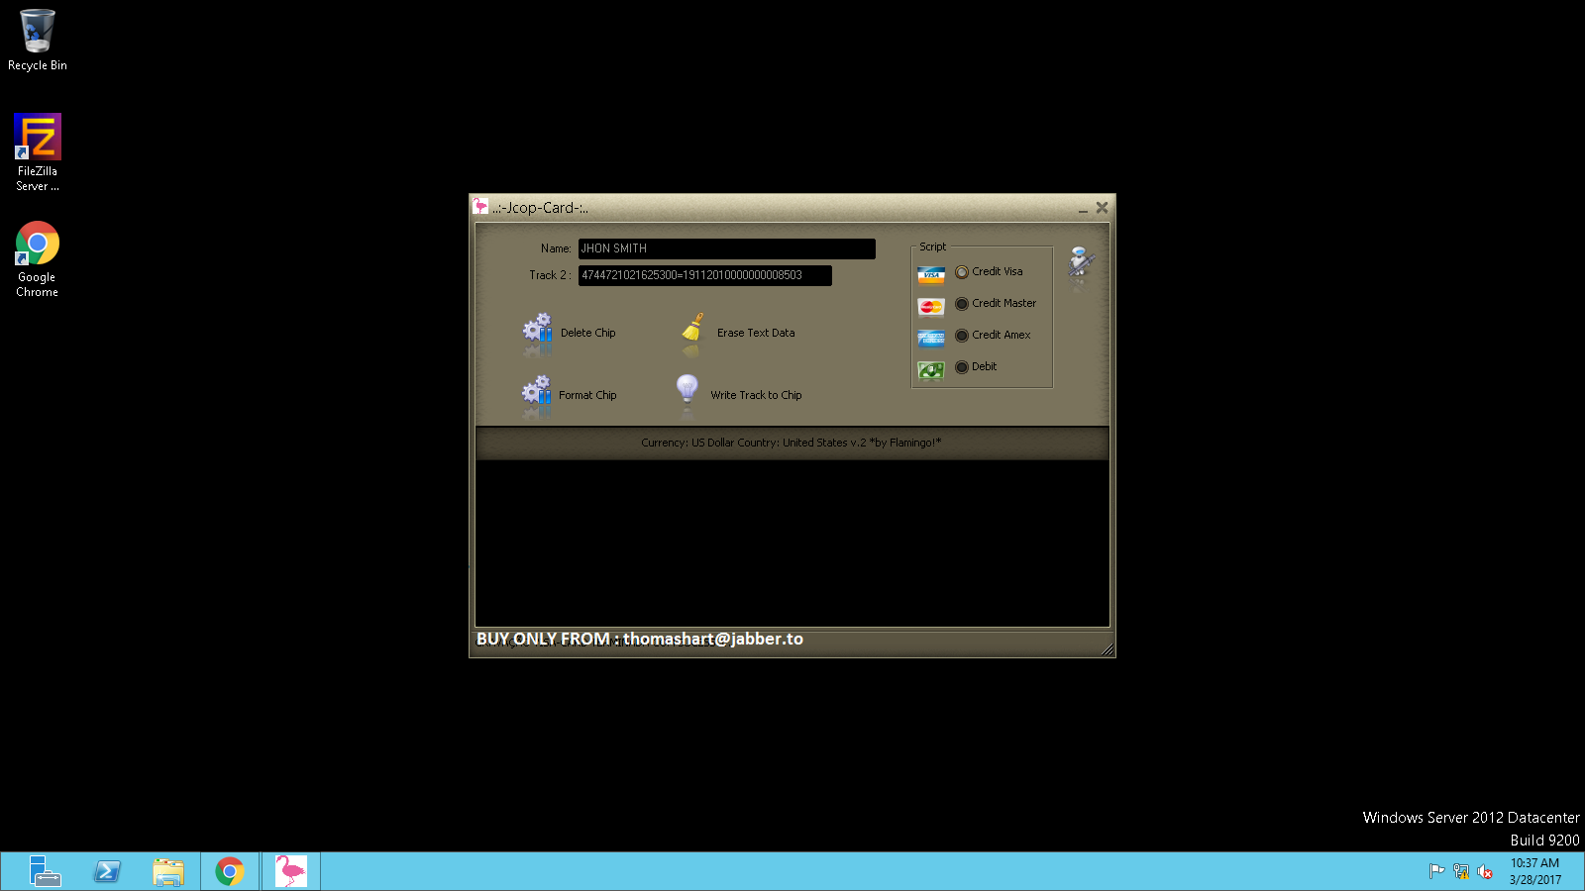Viewport: 1585px width, 891px height.
Task: Open the Action Center flag tray icon
Action: pyautogui.click(x=1436, y=871)
